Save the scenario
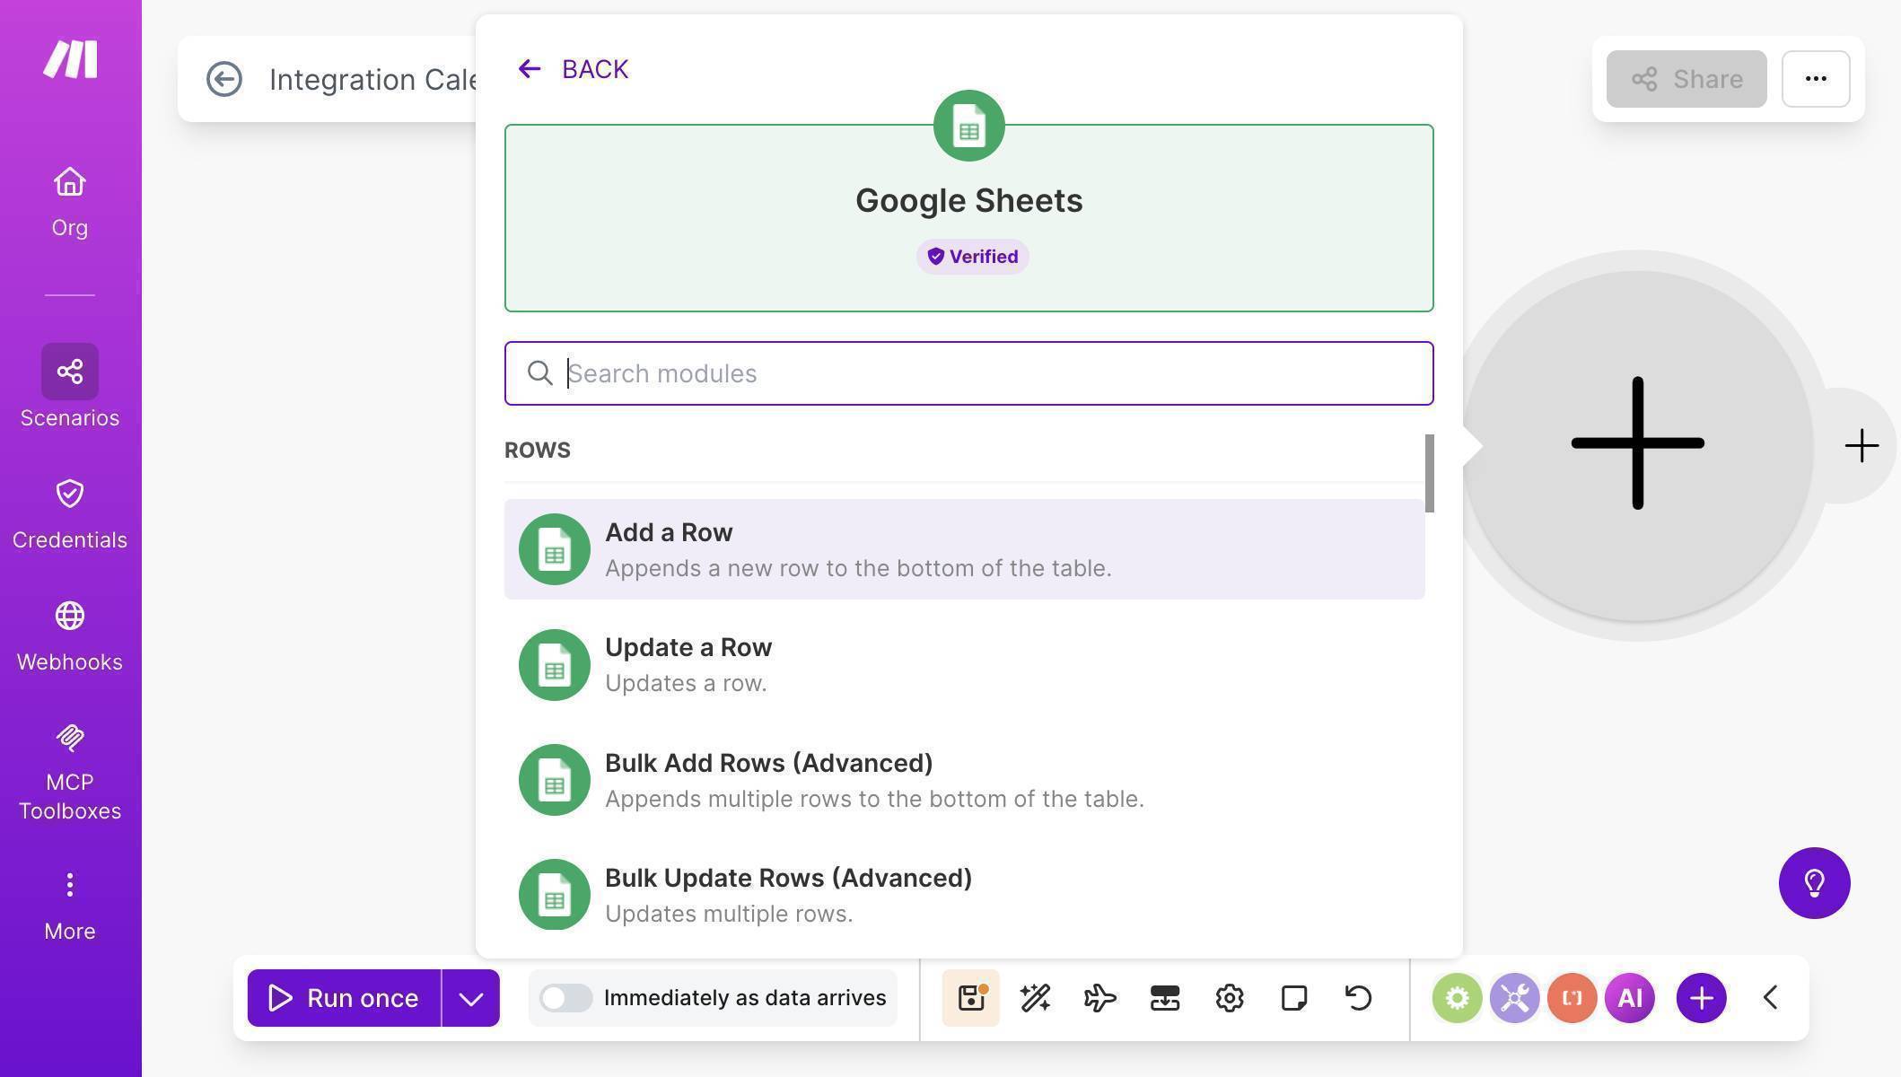The width and height of the screenshot is (1901, 1077). (970, 997)
